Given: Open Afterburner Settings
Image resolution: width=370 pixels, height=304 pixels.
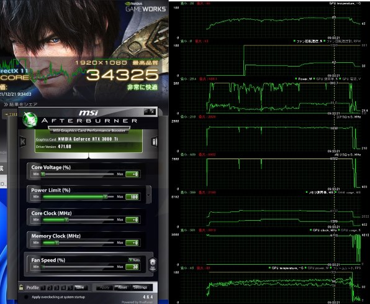Looking at the screenshot, I should [140, 288].
